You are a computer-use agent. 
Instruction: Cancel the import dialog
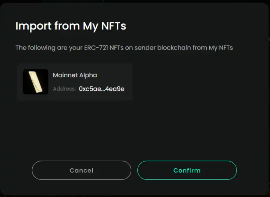click(x=81, y=170)
